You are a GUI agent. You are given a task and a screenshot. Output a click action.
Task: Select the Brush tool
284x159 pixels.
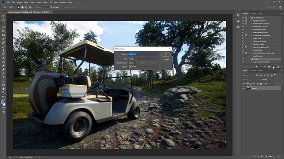tap(3, 46)
